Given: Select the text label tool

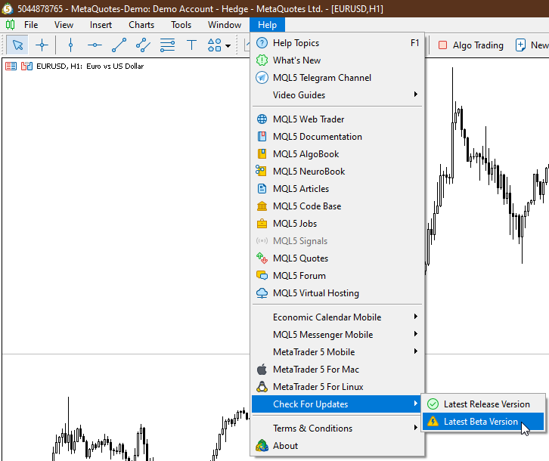Looking at the screenshot, I should [191, 45].
